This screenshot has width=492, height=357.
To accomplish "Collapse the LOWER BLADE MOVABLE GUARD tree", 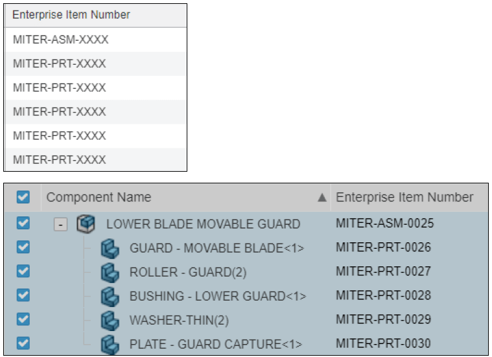I will [x=60, y=225].
